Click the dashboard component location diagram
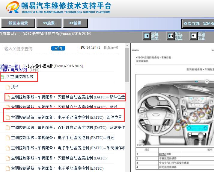 [175, 110]
